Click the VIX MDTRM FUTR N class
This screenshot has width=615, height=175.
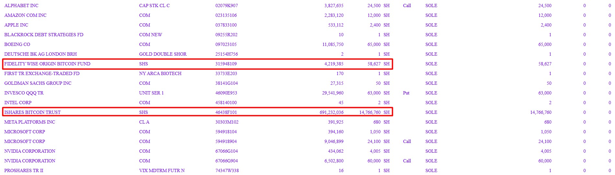click(x=162, y=170)
